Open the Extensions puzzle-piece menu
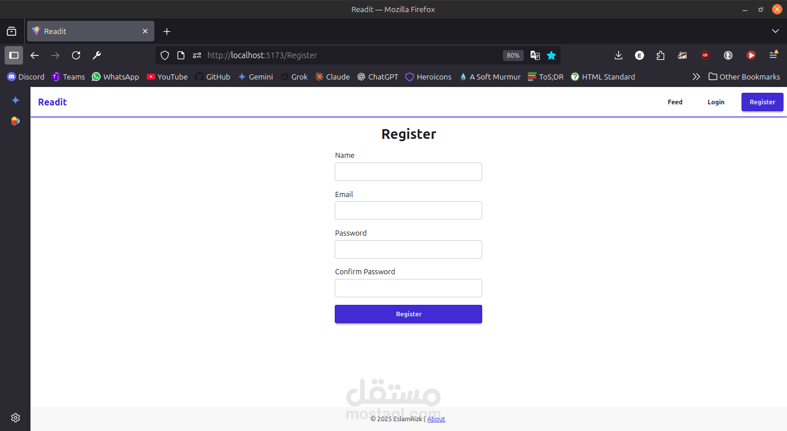The height and width of the screenshot is (431, 787). (x=660, y=55)
